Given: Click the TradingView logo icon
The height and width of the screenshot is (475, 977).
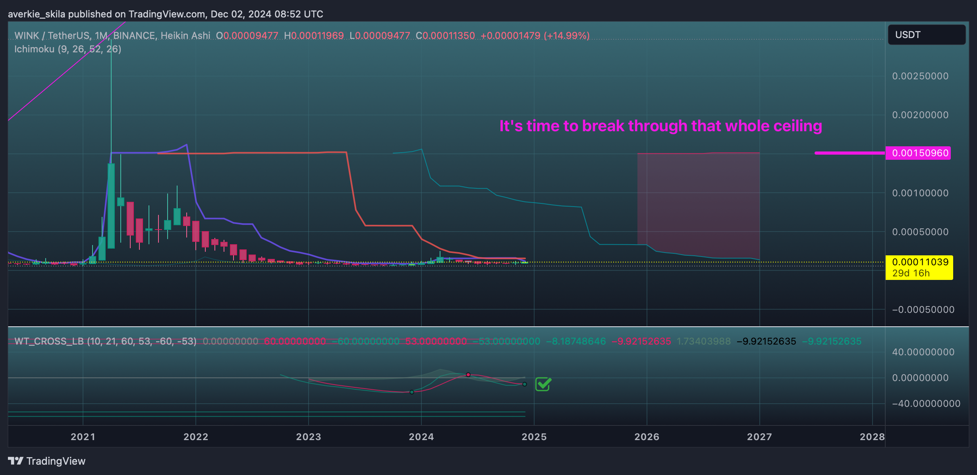Looking at the screenshot, I should [16, 461].
